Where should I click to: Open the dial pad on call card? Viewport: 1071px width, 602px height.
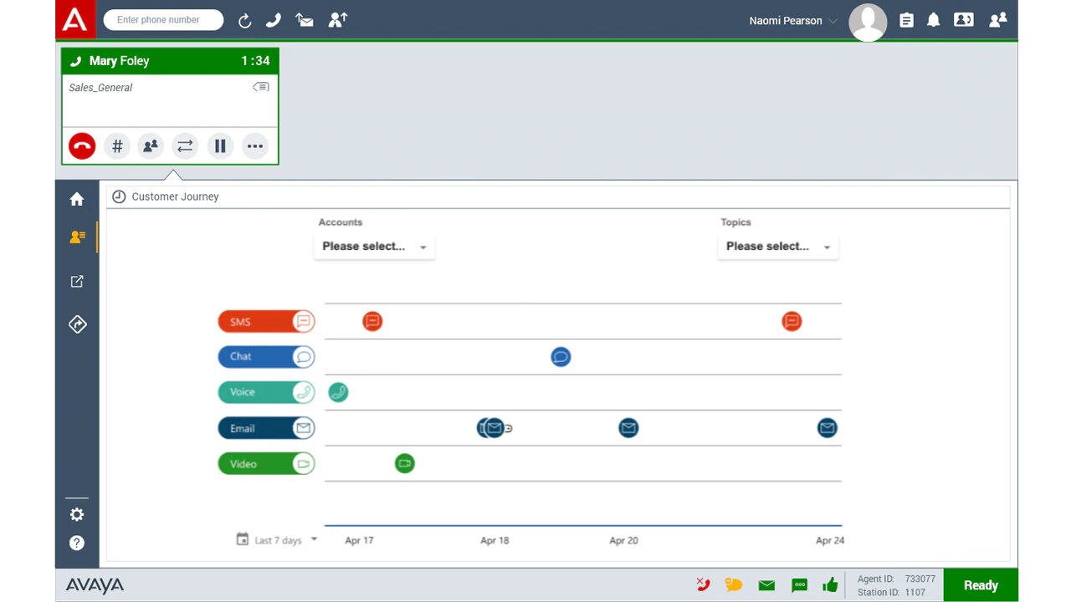(x=117, y=146)
